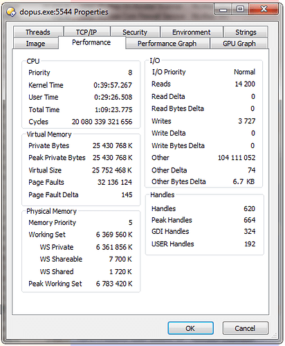Go to the Environment tab
The width and height of the screenshot is (285, 346).
tap(192, 32)
